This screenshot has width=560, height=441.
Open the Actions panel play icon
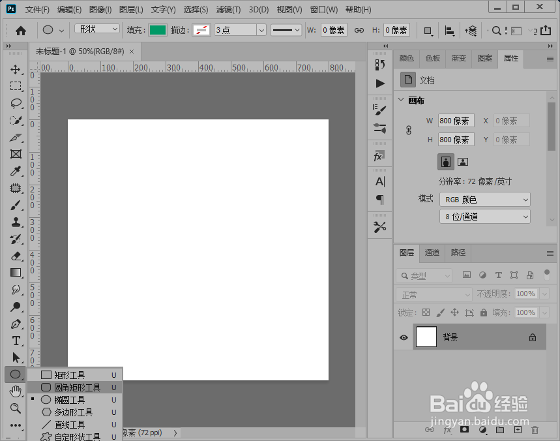click(380, 84)
